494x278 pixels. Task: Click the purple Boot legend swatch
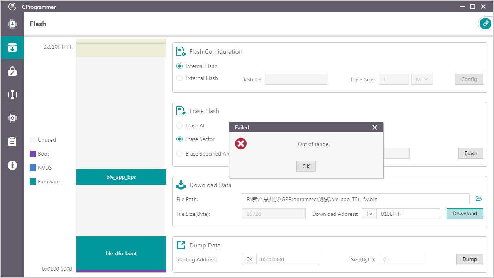33,154
